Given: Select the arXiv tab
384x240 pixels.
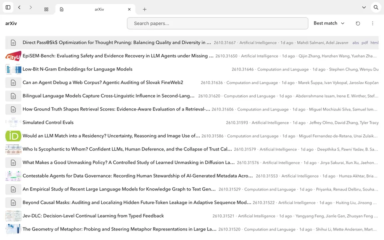Looking at the screenshot, I should [x=96, y=9].
